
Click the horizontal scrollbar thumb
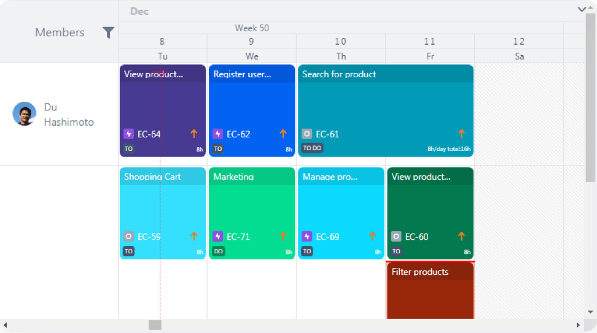[x=155, y=325]
